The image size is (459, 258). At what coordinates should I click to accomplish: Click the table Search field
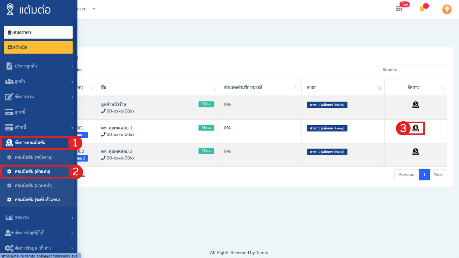click(423, 70)
